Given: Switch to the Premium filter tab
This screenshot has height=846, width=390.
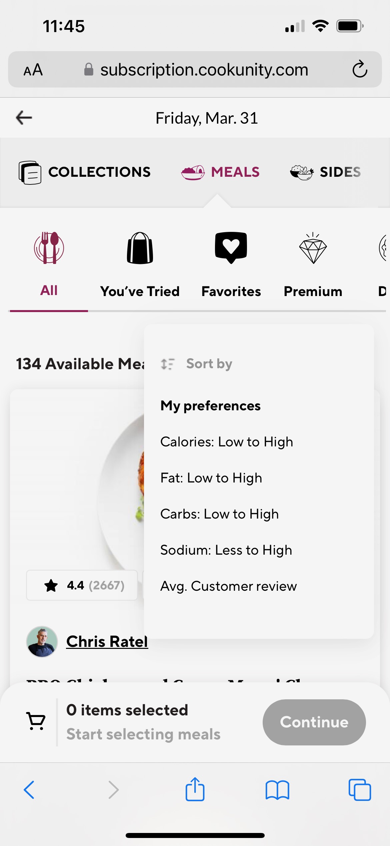Looking at the screenshot, I should 313,291.
